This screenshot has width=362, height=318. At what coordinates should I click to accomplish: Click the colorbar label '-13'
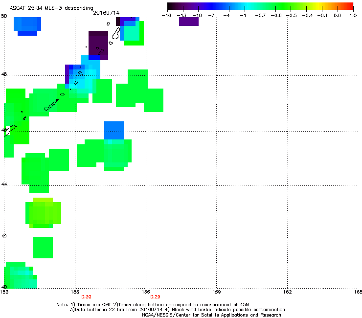(x=181, y=16)
